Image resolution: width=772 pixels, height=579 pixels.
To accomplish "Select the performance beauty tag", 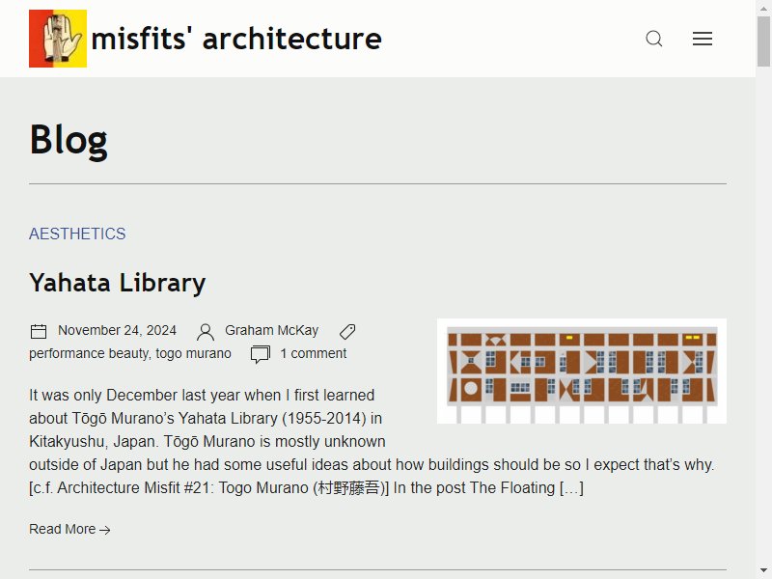I will pos(89,353).
